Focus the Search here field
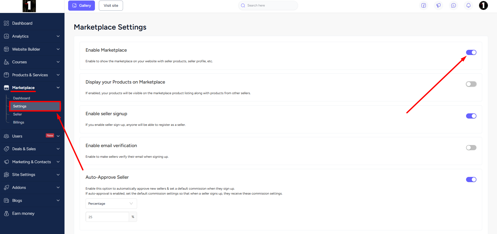The height and width of the screenshot is (234, 497). [268, 5]
